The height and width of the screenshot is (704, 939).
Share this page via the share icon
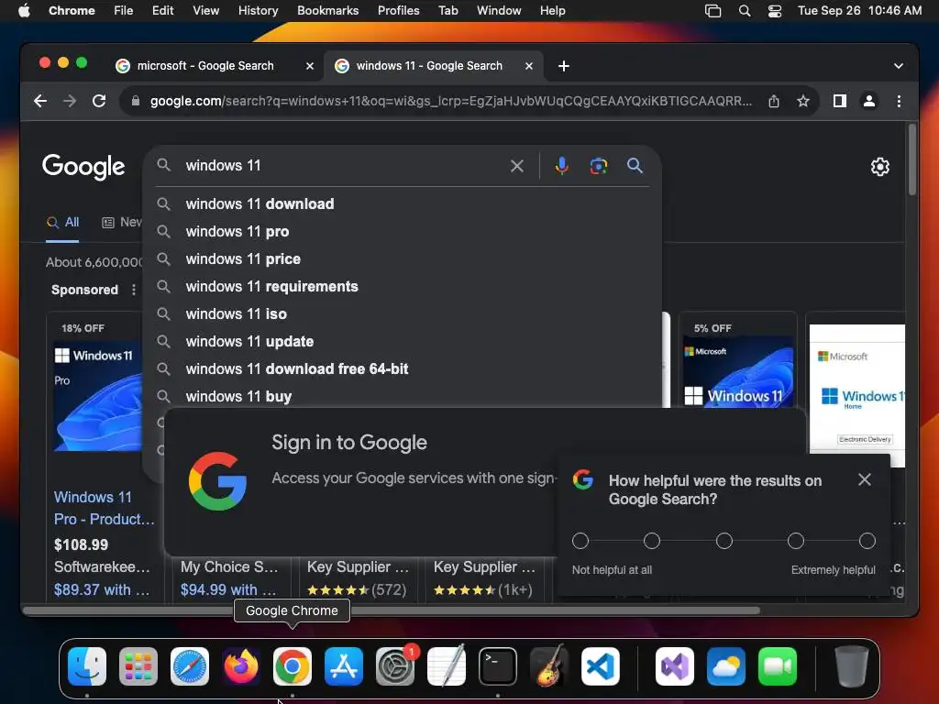click(774, 101)
